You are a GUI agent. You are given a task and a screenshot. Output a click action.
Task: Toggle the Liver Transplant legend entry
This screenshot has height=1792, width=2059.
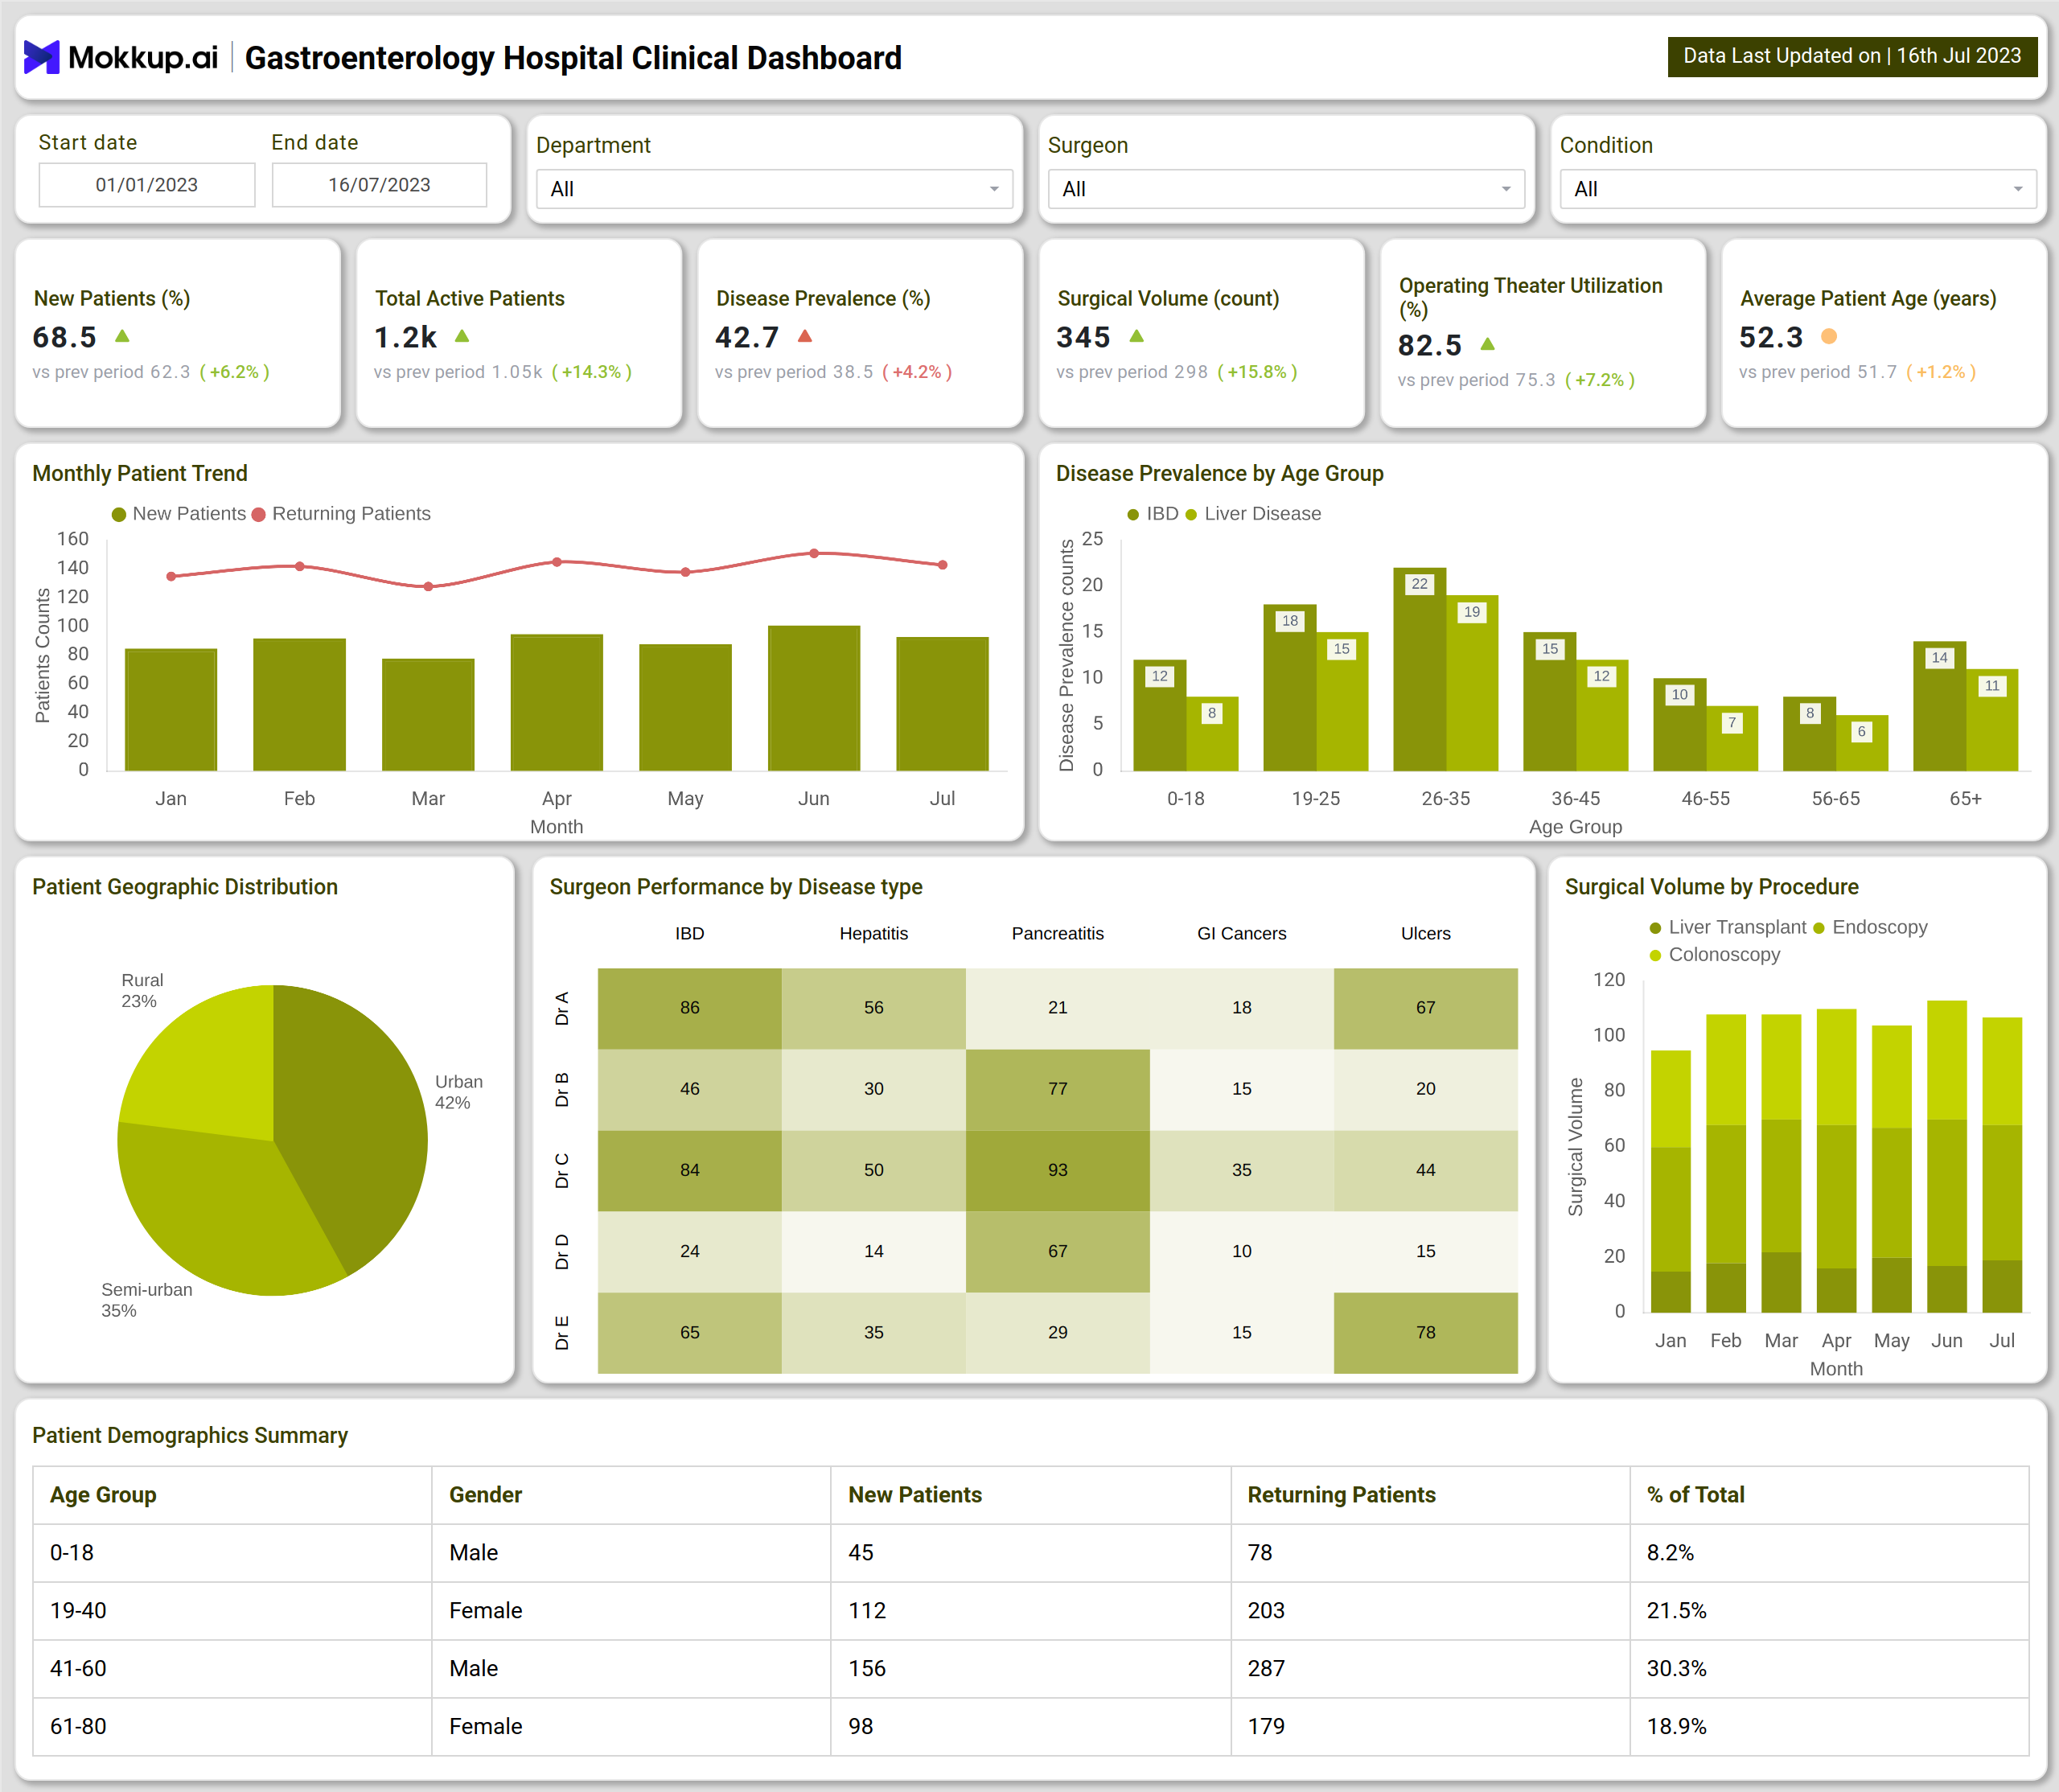pos(1728,927)
